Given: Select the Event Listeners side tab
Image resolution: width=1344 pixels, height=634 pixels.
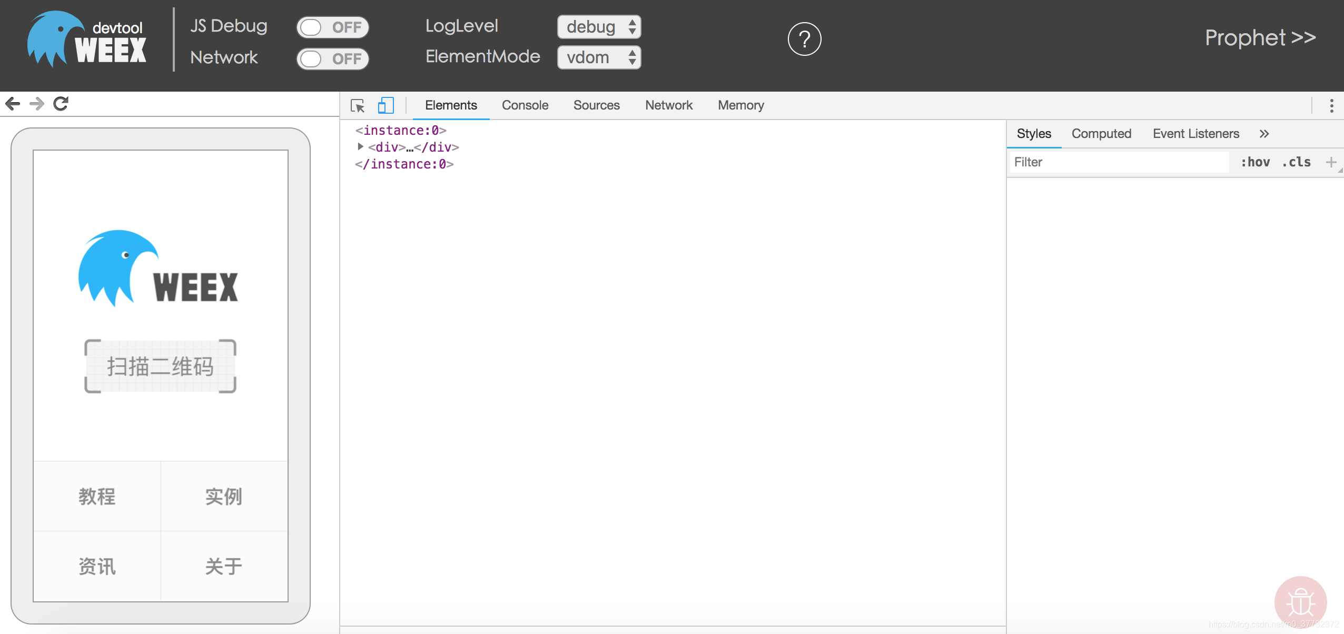Looking at the screenshot, I should pos(1195,134).
